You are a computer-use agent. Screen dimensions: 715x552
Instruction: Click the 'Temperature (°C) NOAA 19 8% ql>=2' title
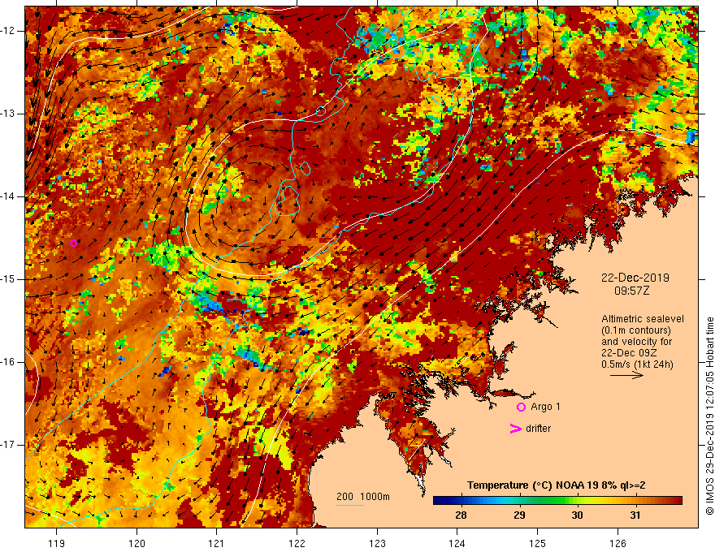point(556,485)
